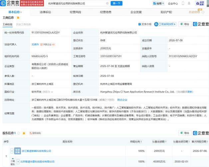This screenshot has height=167, width=209.
Task: Clear the company search field
Action: coord(107,3)
